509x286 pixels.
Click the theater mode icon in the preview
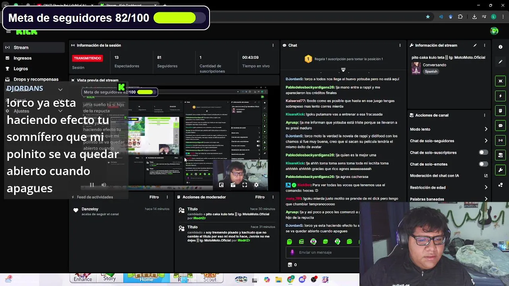233,185
